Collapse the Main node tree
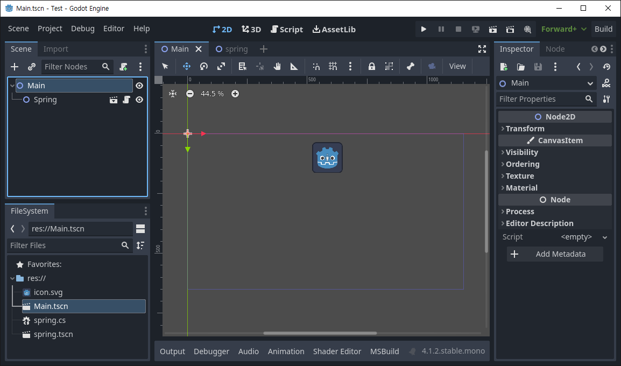 (x=12, y=86)
